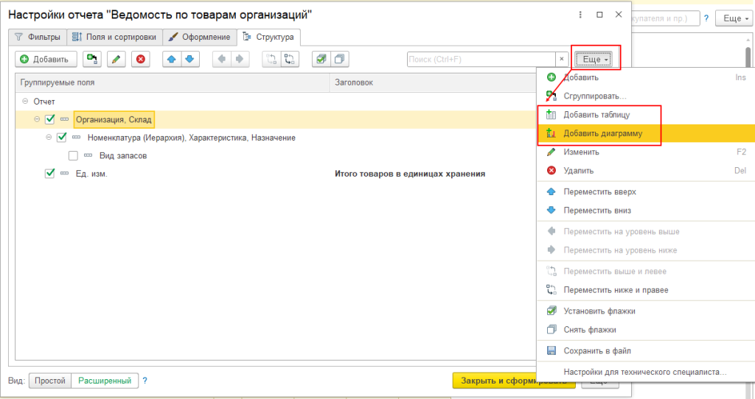Click the set all checkboxes toolbar icon
The image size is (755, 399).
tap(321, 59)
